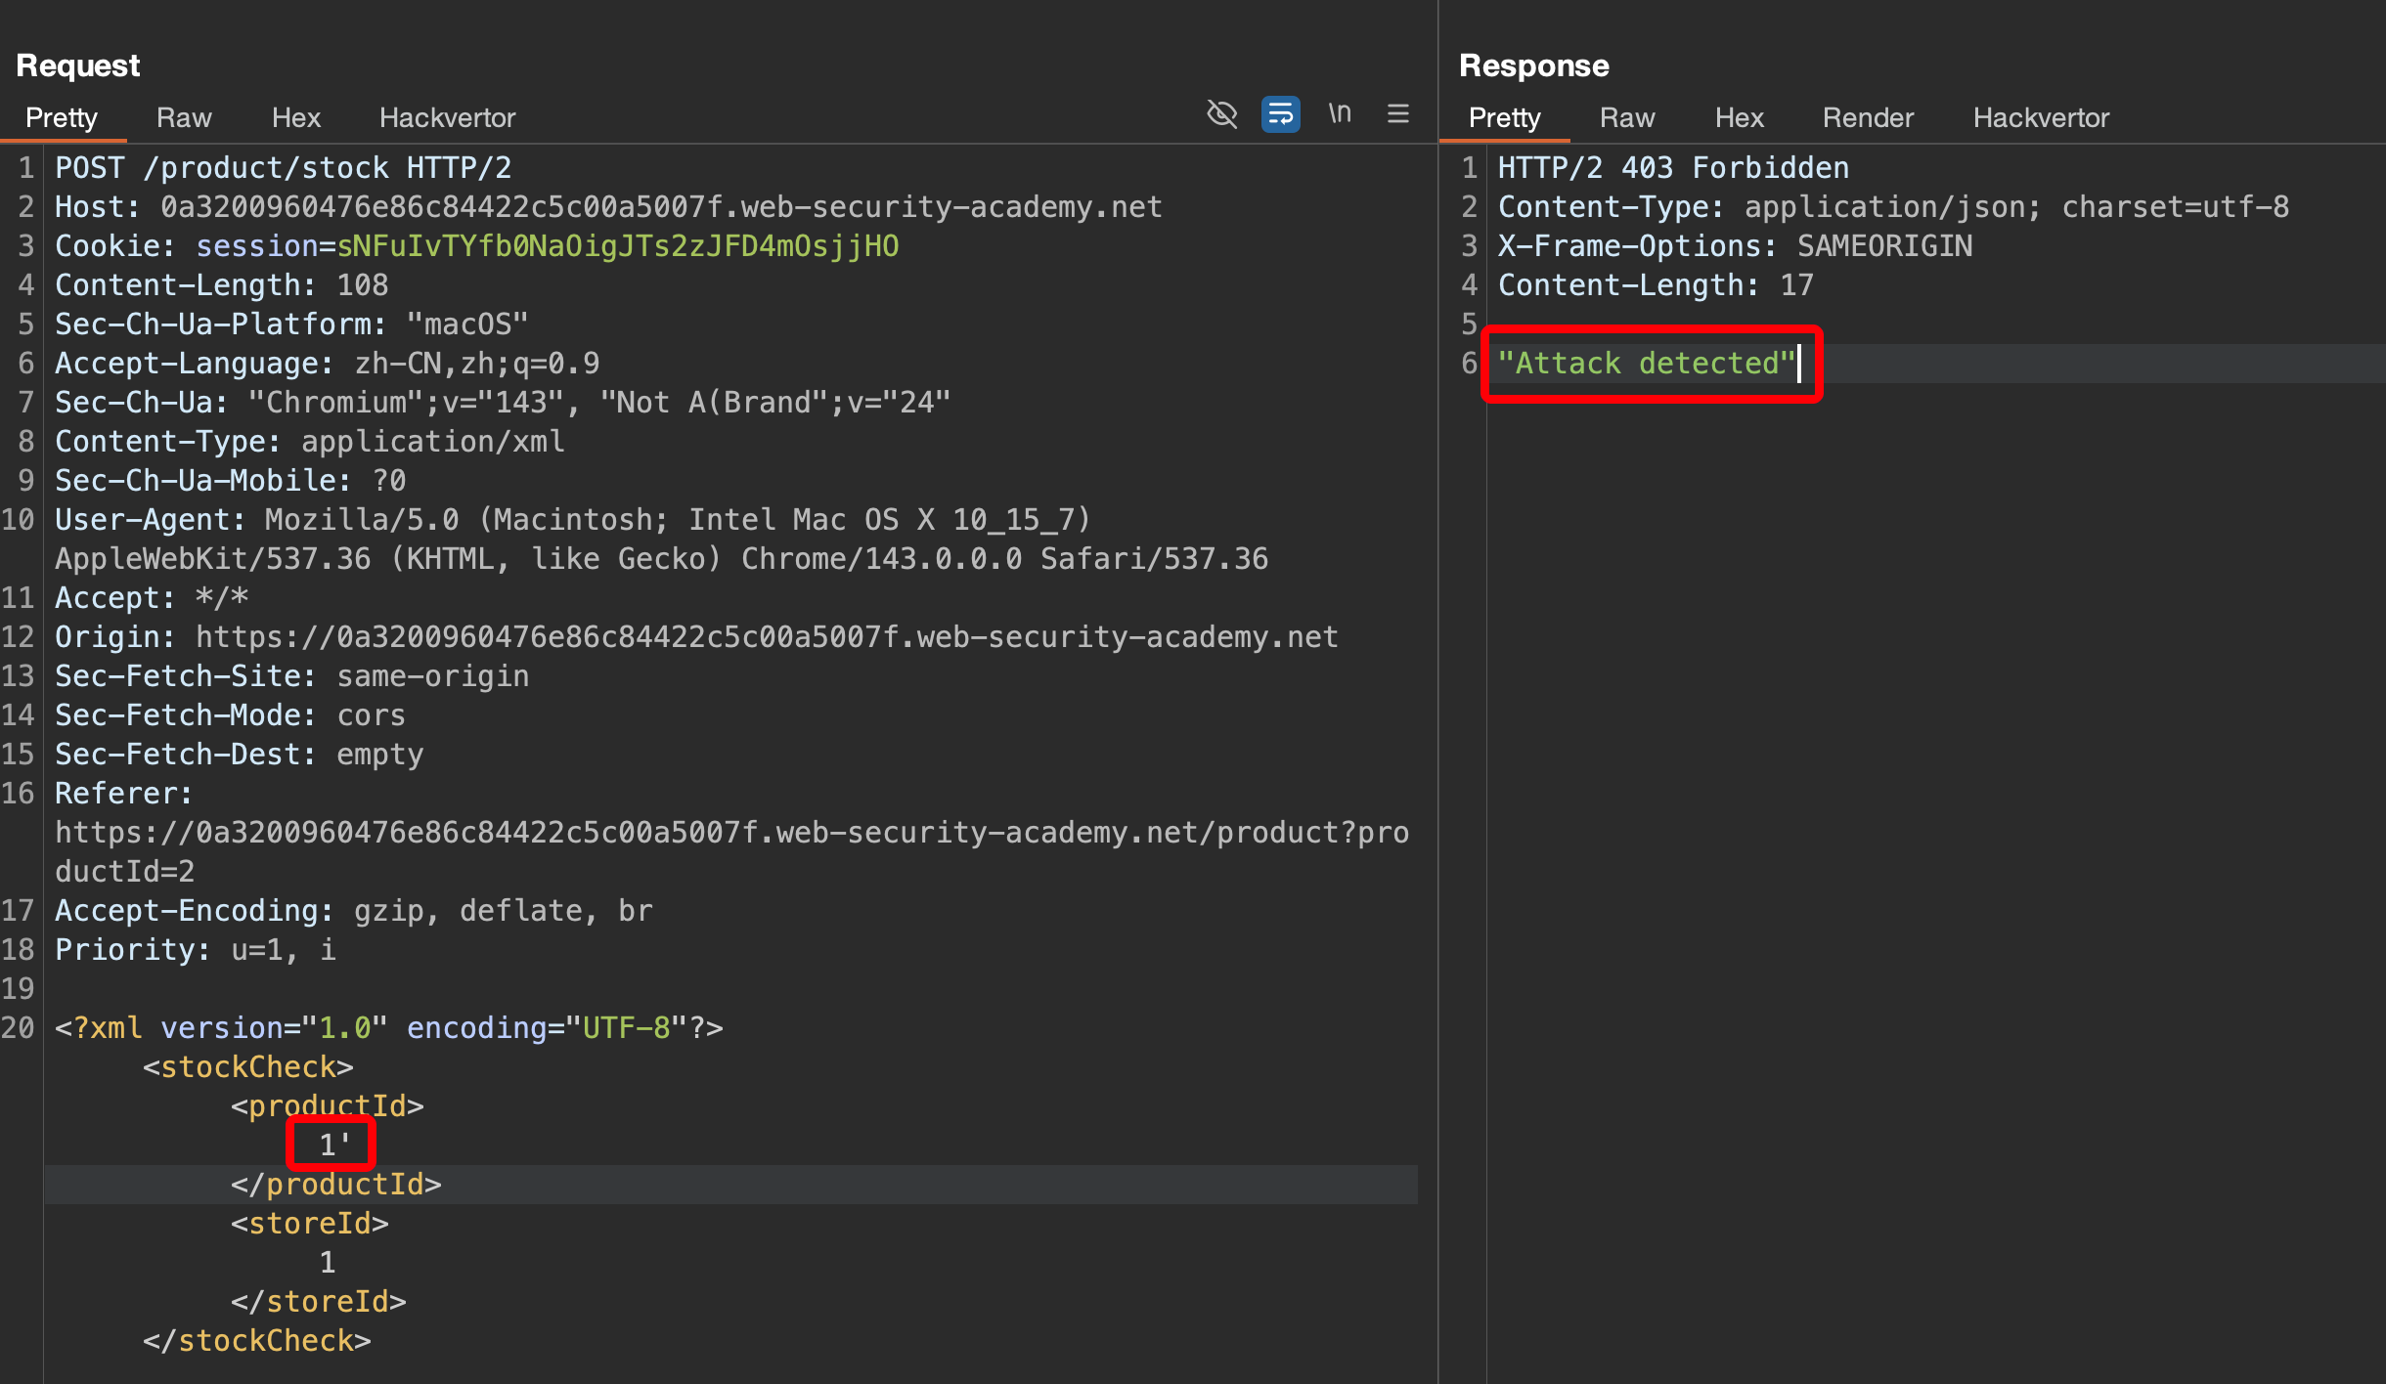
Task: Select Request Pretty tab
Action: point(62,118)
